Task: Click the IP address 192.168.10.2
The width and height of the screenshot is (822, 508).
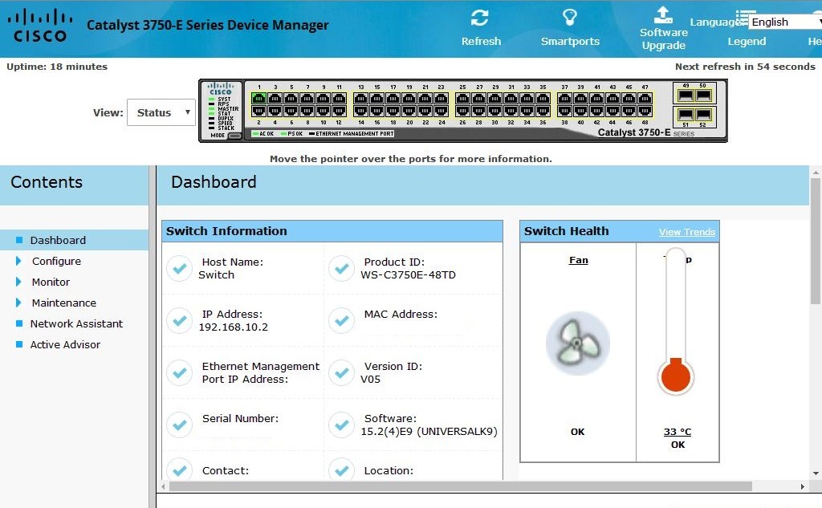Action: pyautogui.click(x=234, y=327)
